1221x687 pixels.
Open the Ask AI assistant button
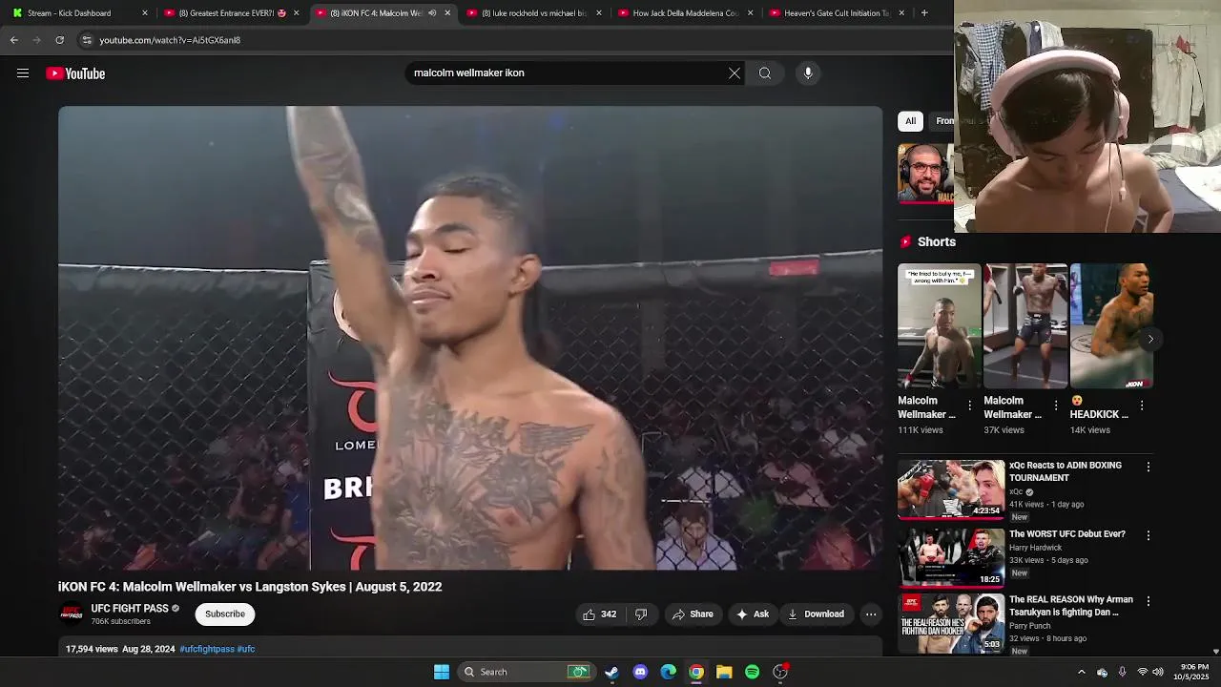(x=752, y=614)
